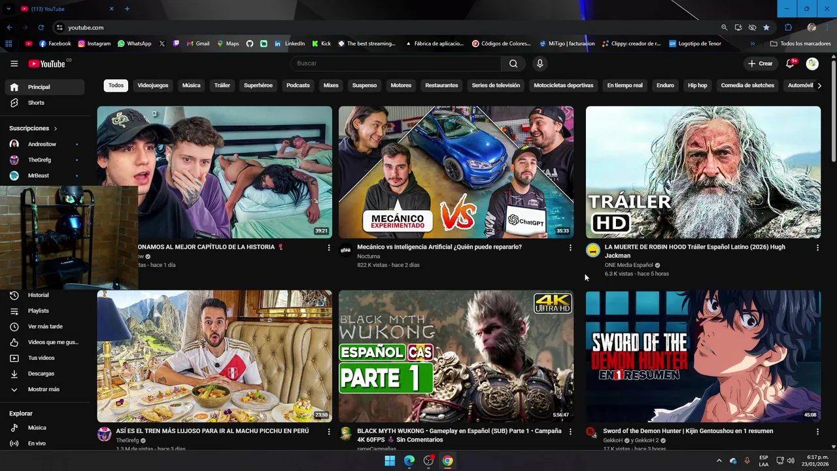Open Nocturna channel link
This screenshot has height=471, width=837.
click(369, 256)
